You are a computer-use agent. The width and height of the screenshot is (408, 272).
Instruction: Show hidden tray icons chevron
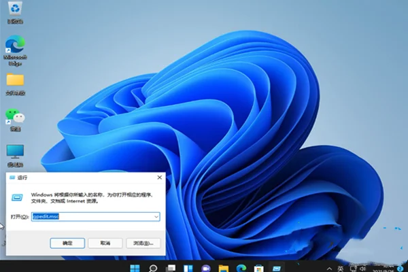(329, 269)
